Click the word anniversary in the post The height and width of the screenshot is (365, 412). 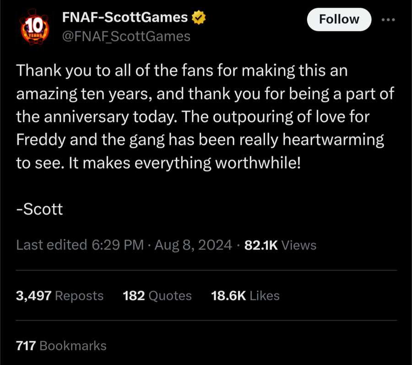click(x=87, y=116)
